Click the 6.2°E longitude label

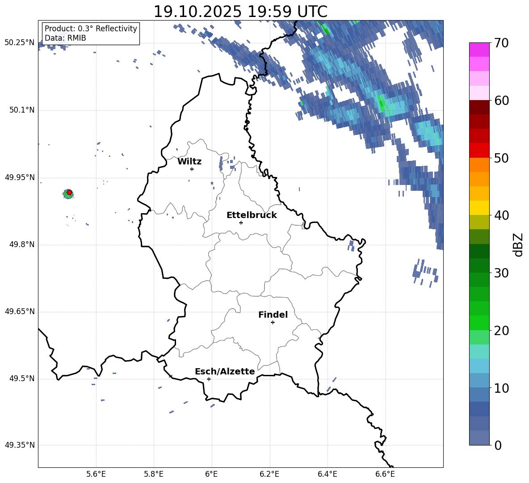pyautogui.click(x=269, y=474)
